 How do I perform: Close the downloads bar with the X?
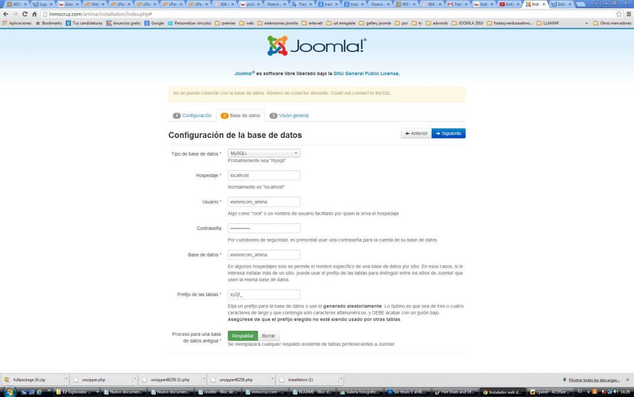[628, 380]
